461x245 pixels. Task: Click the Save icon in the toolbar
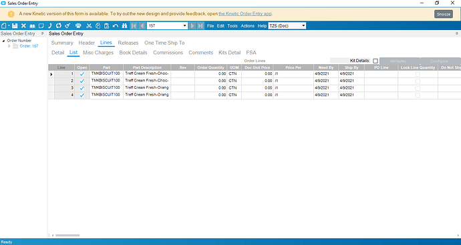point(15,26)
